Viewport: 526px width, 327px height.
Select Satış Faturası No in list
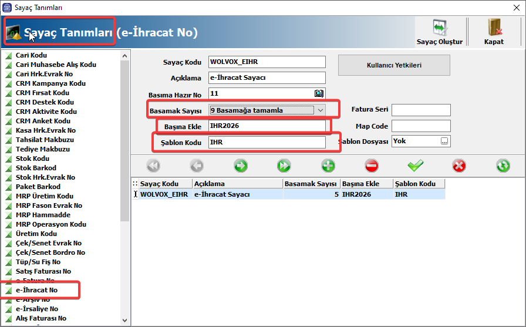(43, 271)
